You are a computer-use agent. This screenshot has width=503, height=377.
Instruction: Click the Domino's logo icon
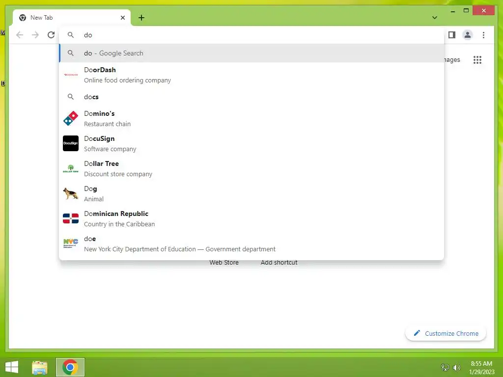tap(71, 119)
